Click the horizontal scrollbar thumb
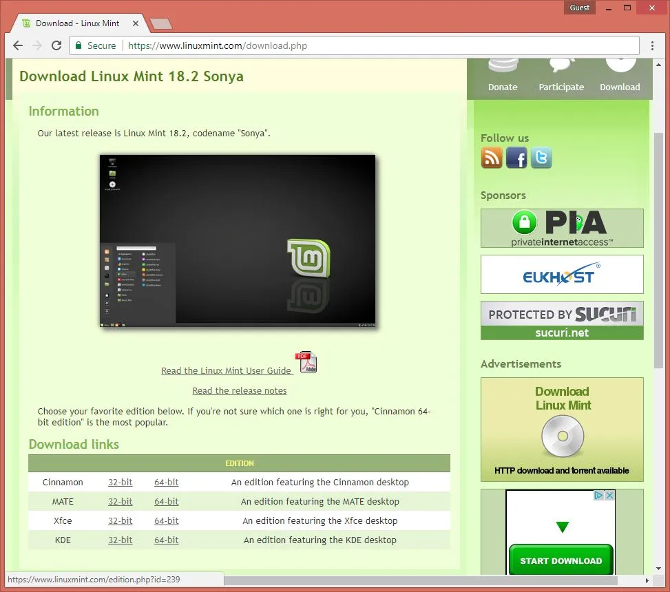 click(421, 580)
